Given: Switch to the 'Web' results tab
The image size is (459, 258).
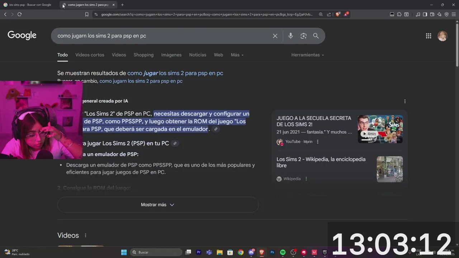Looking at the screenshot, I should 218,55.
